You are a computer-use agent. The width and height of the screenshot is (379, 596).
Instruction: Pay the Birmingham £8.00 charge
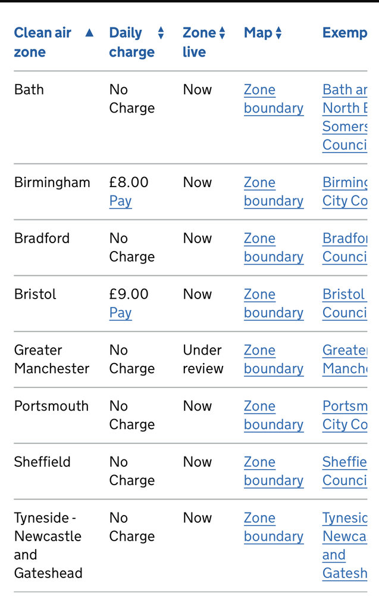[120, 201]
